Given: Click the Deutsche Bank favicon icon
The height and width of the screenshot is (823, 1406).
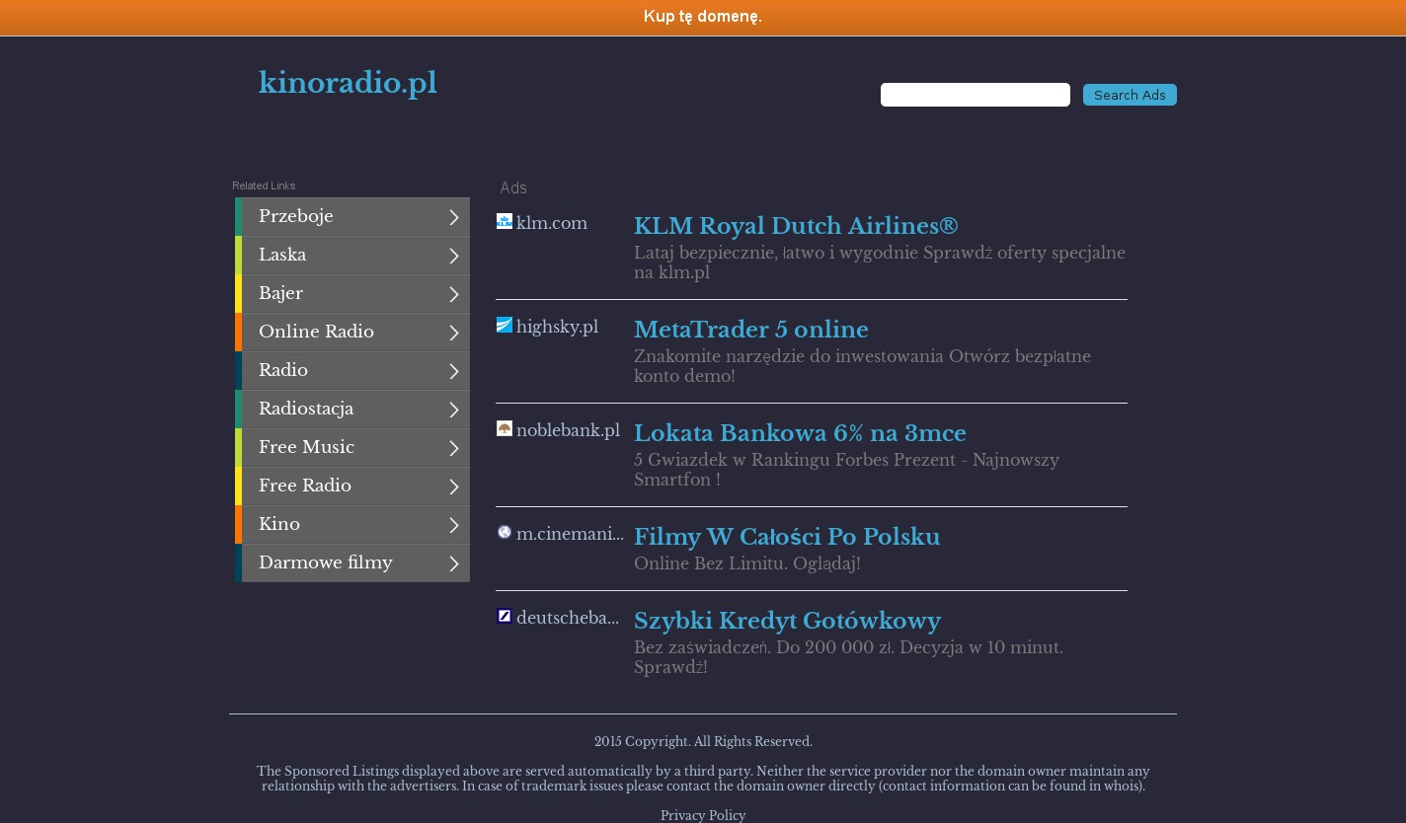Looking at the screenshot, I should [504, 617].
